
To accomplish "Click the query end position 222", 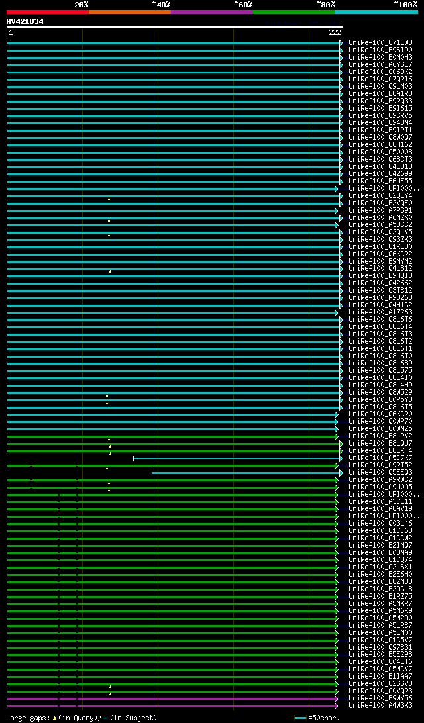I will tap(335, 32).
